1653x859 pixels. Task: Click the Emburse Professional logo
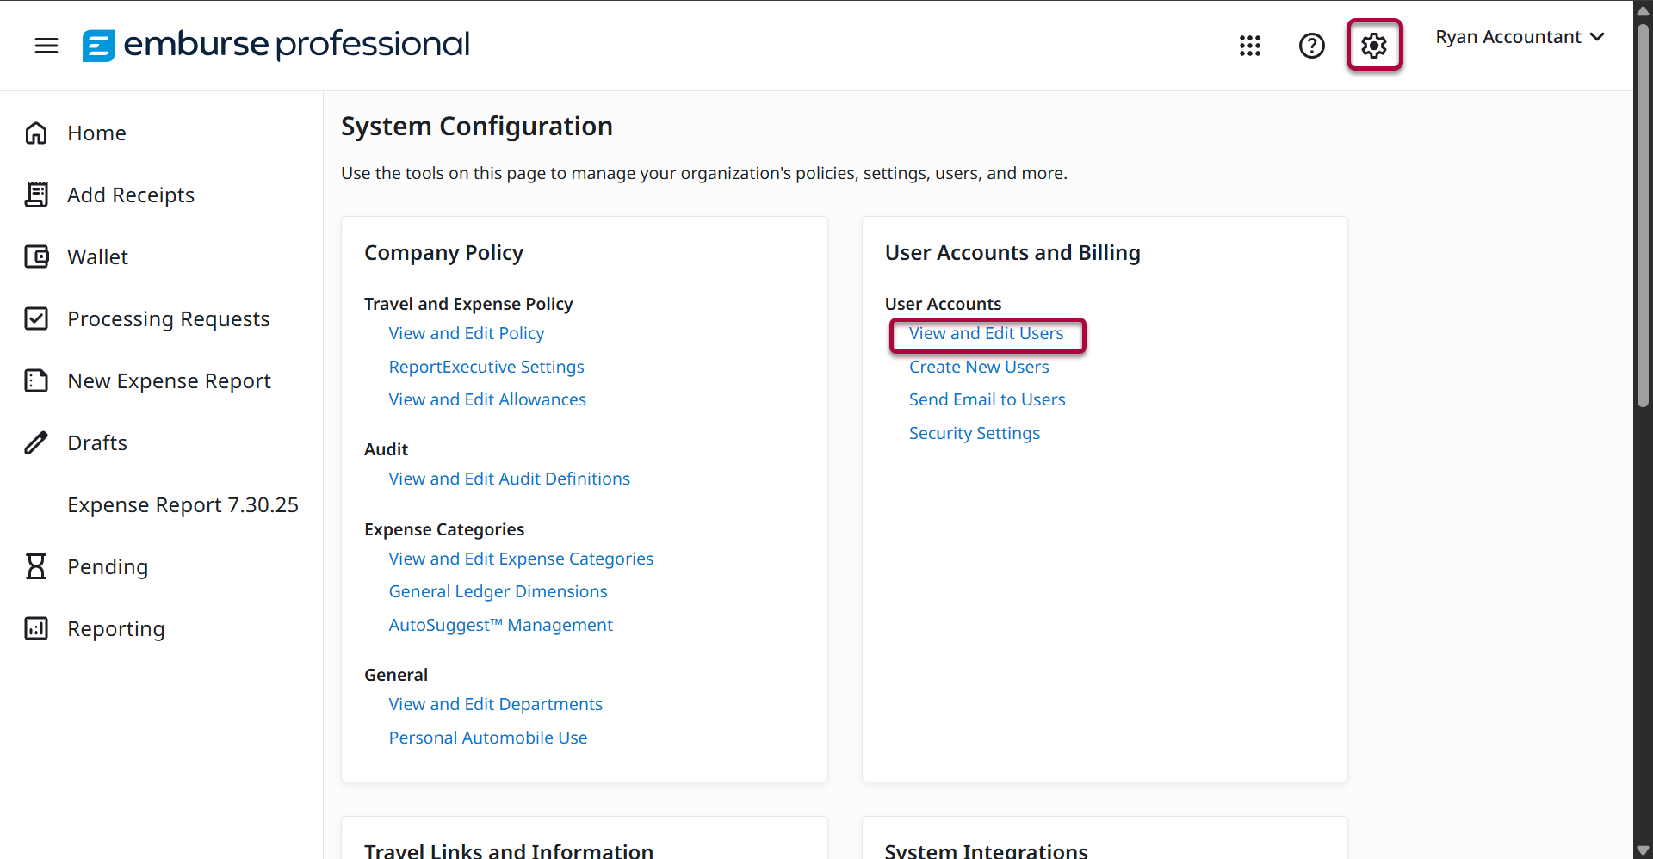(x=275, y=45)
